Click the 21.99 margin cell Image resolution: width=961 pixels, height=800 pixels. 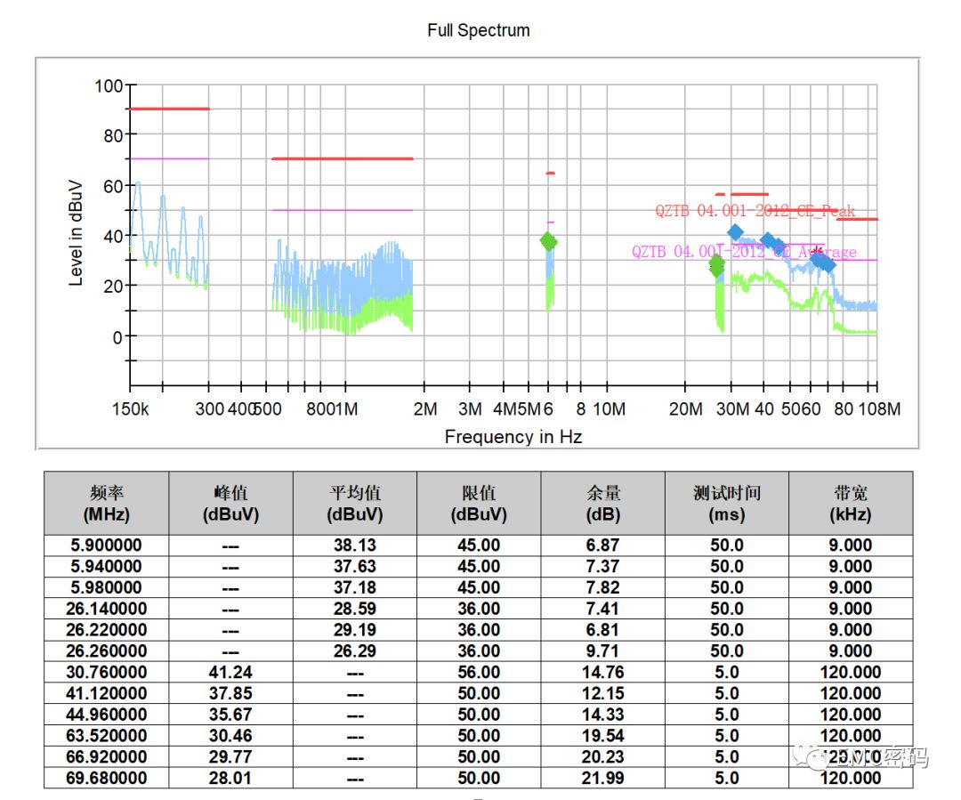point(602,778)
